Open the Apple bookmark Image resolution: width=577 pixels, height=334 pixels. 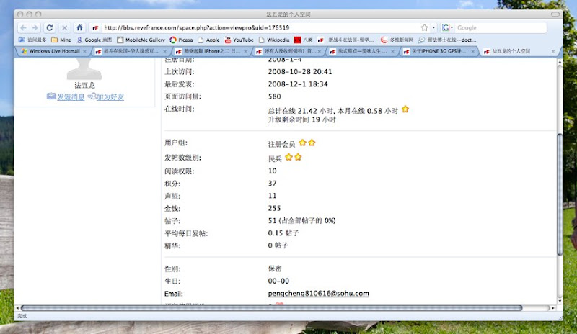pos(208,40)
